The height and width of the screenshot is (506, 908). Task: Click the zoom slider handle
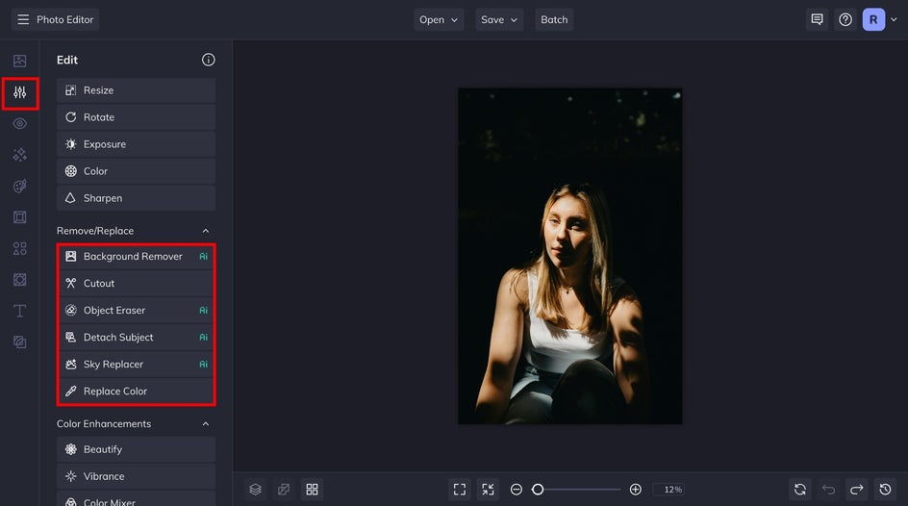tap(538, 490)
